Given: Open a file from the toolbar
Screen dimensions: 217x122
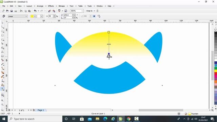Looking at the screenshot, I should 7,11.
